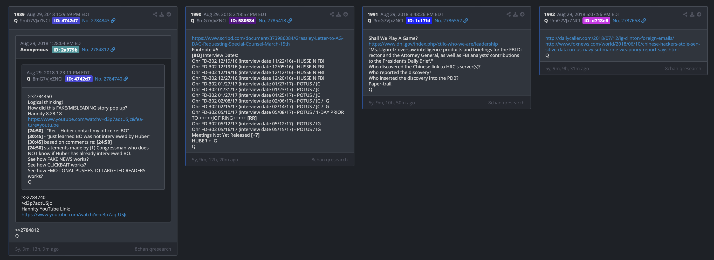Click post number 1989 heading
Screen dimensions: 714x260
19,15
